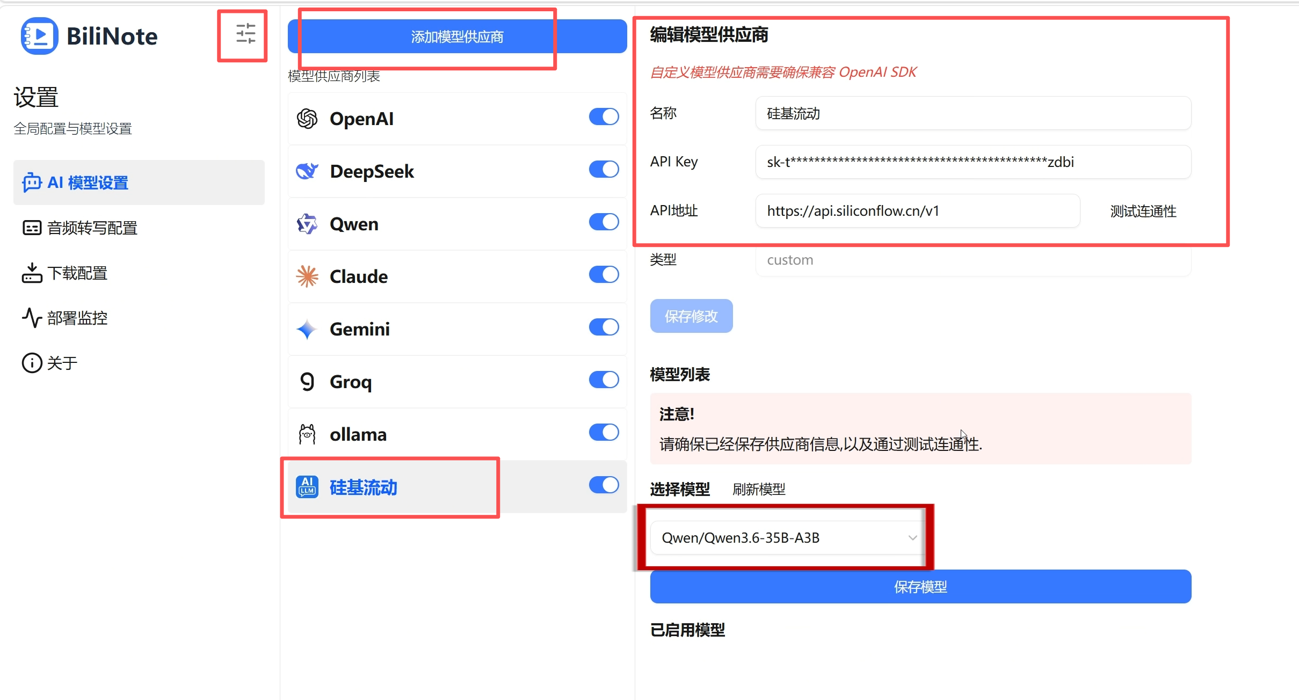Screen dimensions: 1299x700
Task: Click the Claude starburst logo
Action: (x=307, y=276)
